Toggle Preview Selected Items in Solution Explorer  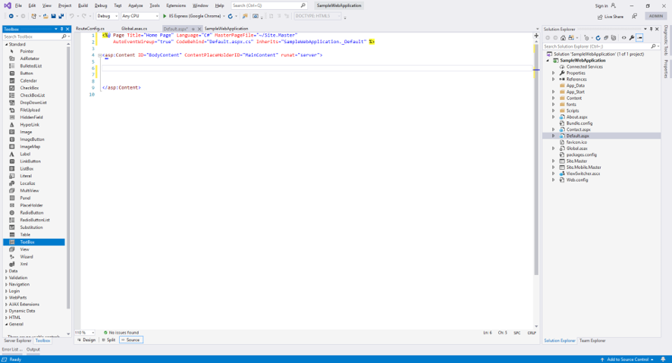[639, 38]
